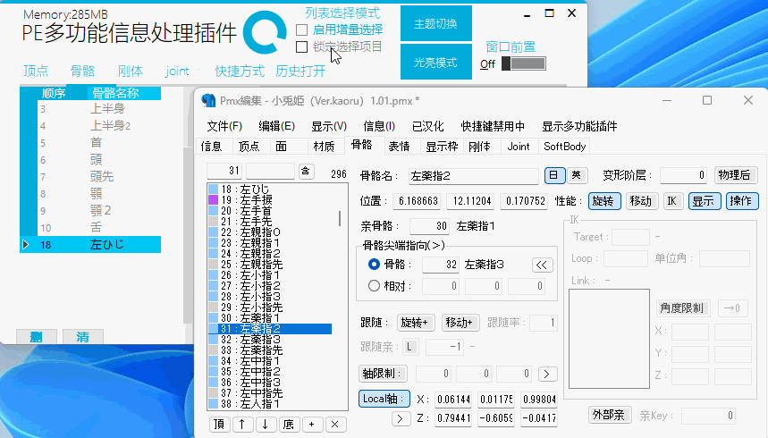Expand the axis limit > arrow button
The image size is (768, 438).
pyautogui.click(x=547, y=374)
